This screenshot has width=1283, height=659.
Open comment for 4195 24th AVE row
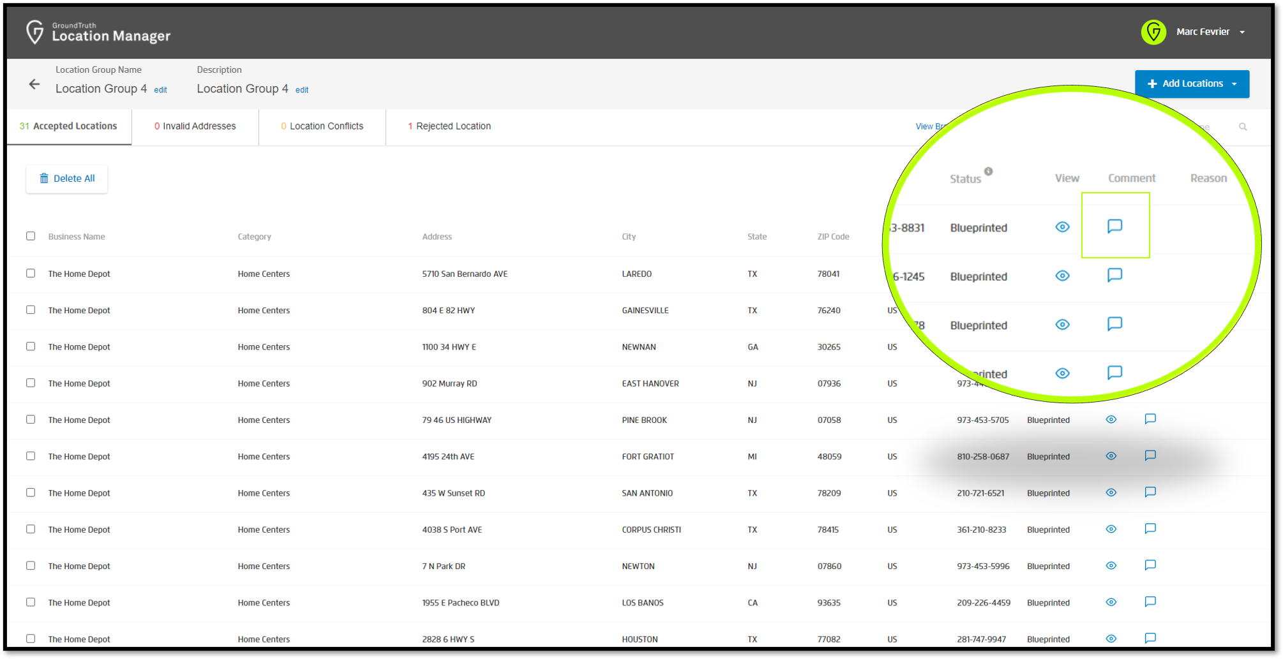tap(1150, 455)
